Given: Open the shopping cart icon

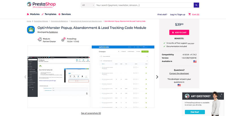Looking at the screenshot, I should (190, 14).
